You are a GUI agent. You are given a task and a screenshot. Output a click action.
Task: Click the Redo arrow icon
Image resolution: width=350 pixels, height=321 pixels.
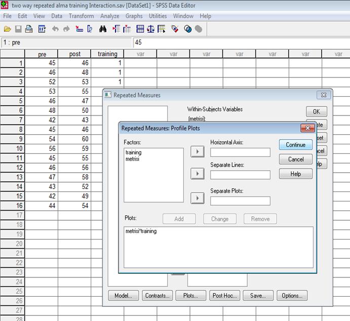pos(66,29)
